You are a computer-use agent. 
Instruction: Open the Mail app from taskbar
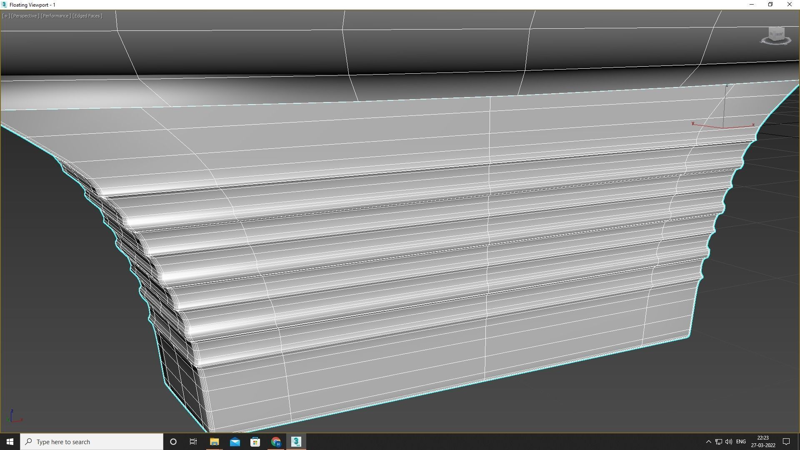tap(235, 442)
